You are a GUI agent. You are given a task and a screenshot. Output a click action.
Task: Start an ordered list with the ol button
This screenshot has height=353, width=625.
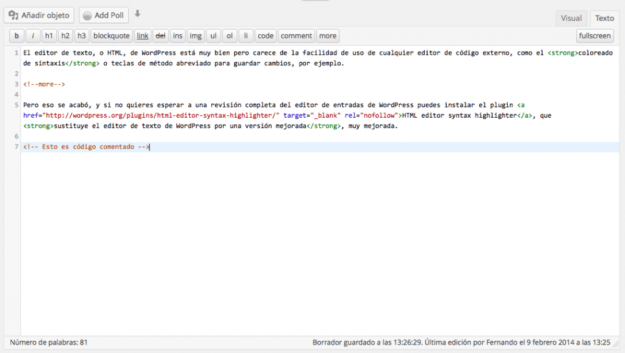click(x=229, y=35)
